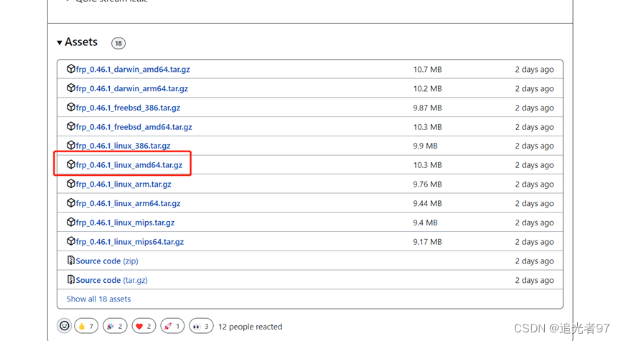Download frp_0.46.1_linux_amd64.tar.gz
621x341 pixels.
pyautogui.click(x=129, y=165)
